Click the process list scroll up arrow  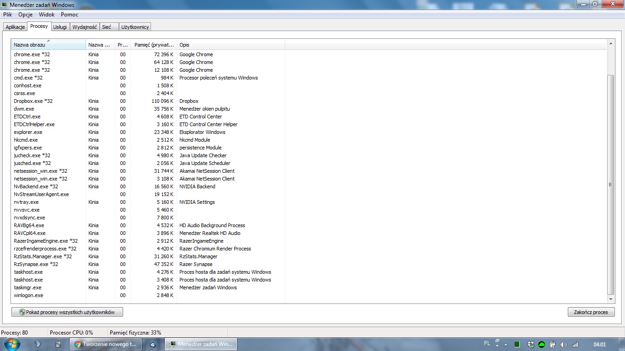pyautogui.click(x=611, y=43)
